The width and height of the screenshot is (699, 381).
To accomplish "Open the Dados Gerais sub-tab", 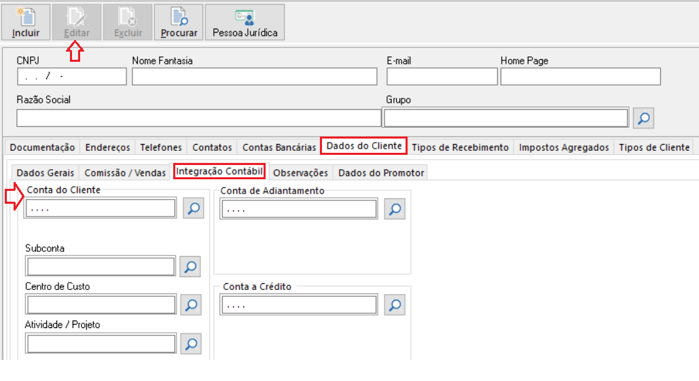I will point(46,173).
